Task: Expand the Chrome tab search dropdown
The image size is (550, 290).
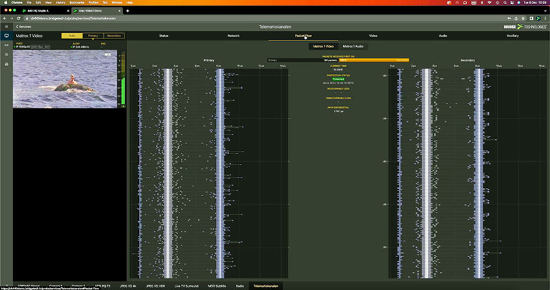Action: 545,11
